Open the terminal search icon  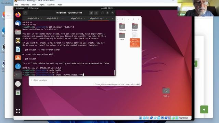(x=91, y=13)
